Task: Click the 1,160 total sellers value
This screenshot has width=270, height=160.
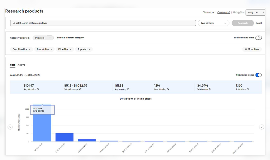Action: point(239,85)
